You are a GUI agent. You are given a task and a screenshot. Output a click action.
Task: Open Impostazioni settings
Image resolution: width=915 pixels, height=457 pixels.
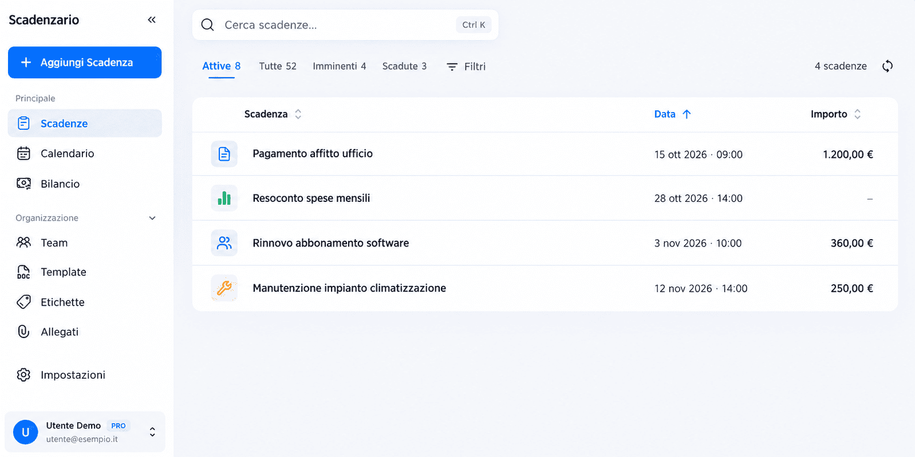[85, 375]
